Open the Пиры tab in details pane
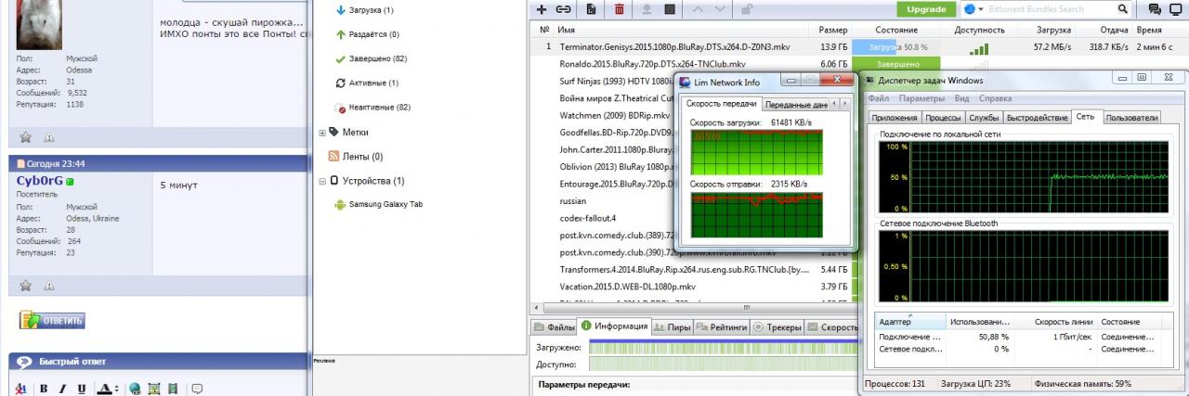 (x=673, y=327)
